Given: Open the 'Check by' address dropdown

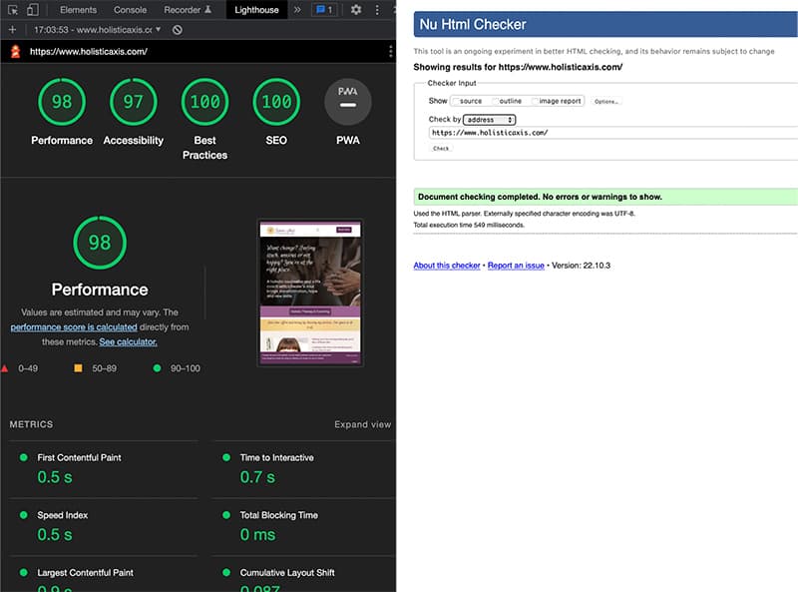Looking at the screenshot, I should pos(489,120).
